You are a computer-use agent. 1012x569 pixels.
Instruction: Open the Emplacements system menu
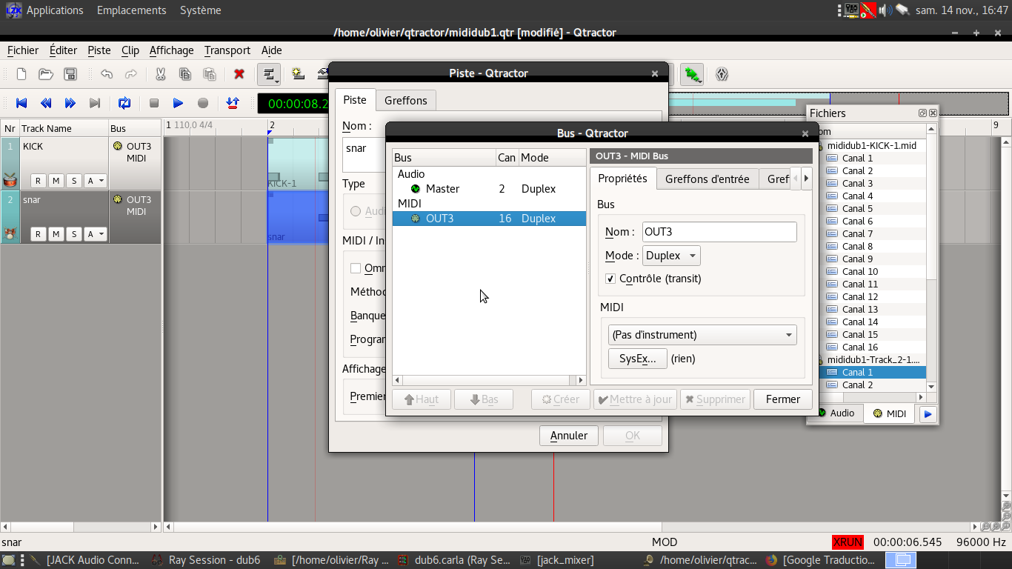point(132,10)
